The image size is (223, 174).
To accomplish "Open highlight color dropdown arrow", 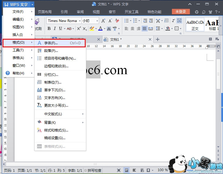I will pyautogui.click(x=96, y=29).
